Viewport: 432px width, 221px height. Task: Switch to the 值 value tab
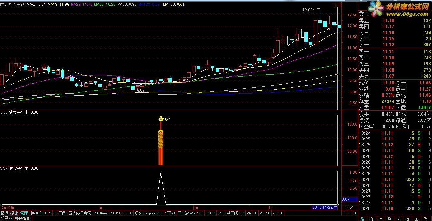pos(408,218)
